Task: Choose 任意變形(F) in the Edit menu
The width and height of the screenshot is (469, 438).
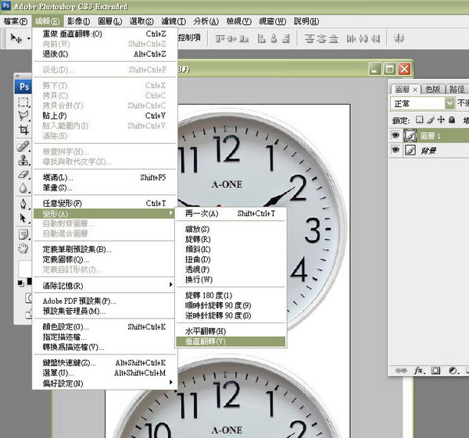Action: click(104, 203)
